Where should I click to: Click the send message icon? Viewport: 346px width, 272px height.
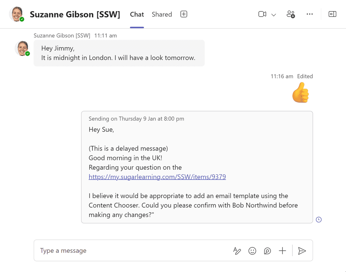(302, 251)
